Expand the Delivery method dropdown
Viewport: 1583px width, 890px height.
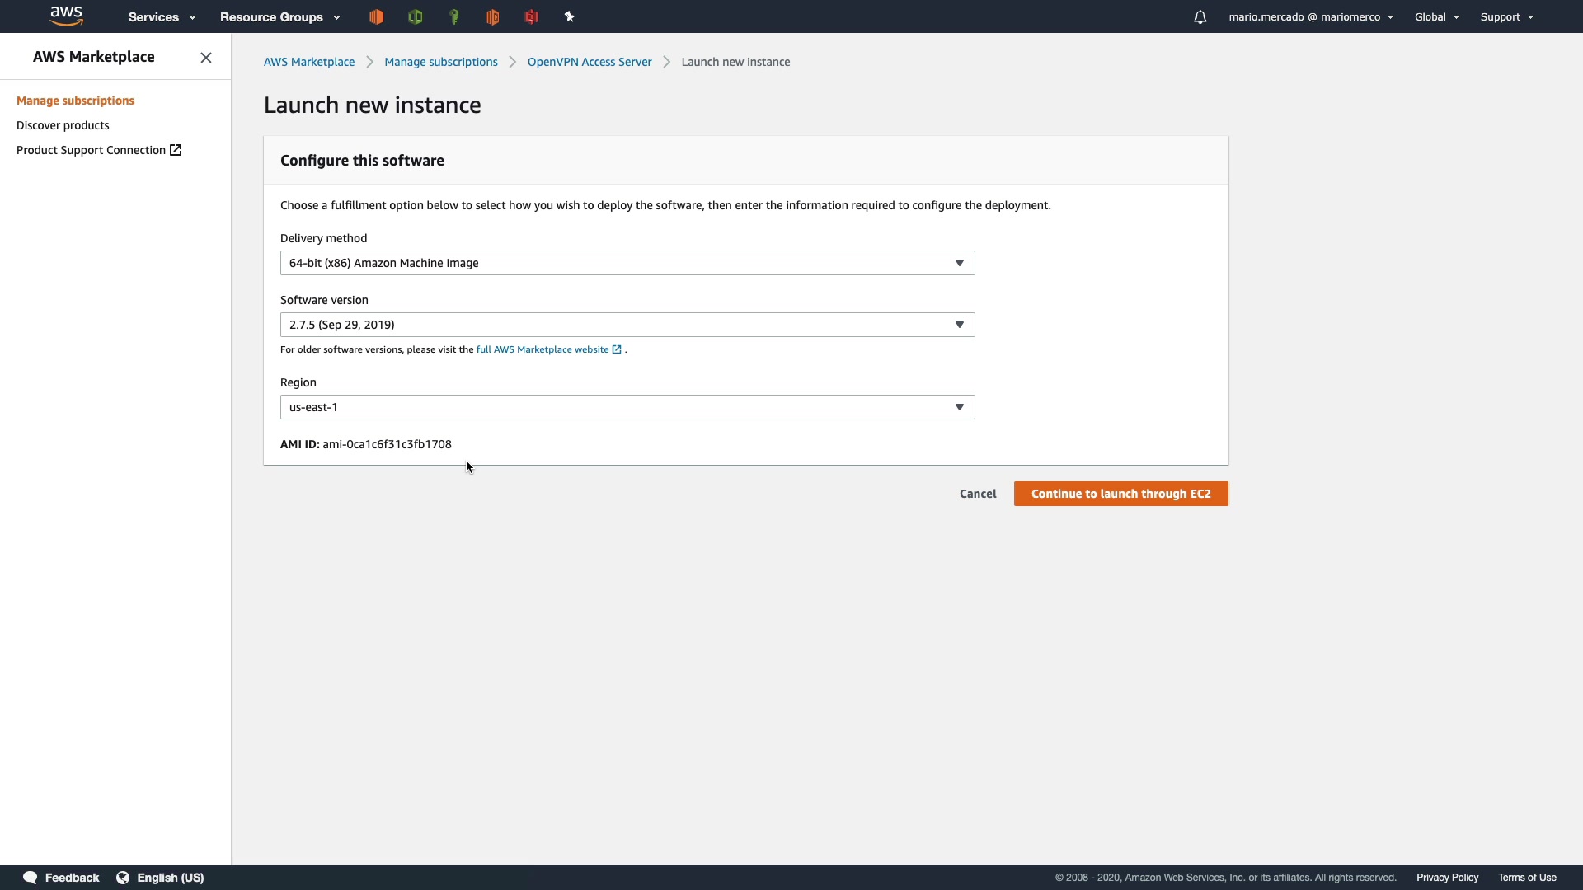coord(627,263)
